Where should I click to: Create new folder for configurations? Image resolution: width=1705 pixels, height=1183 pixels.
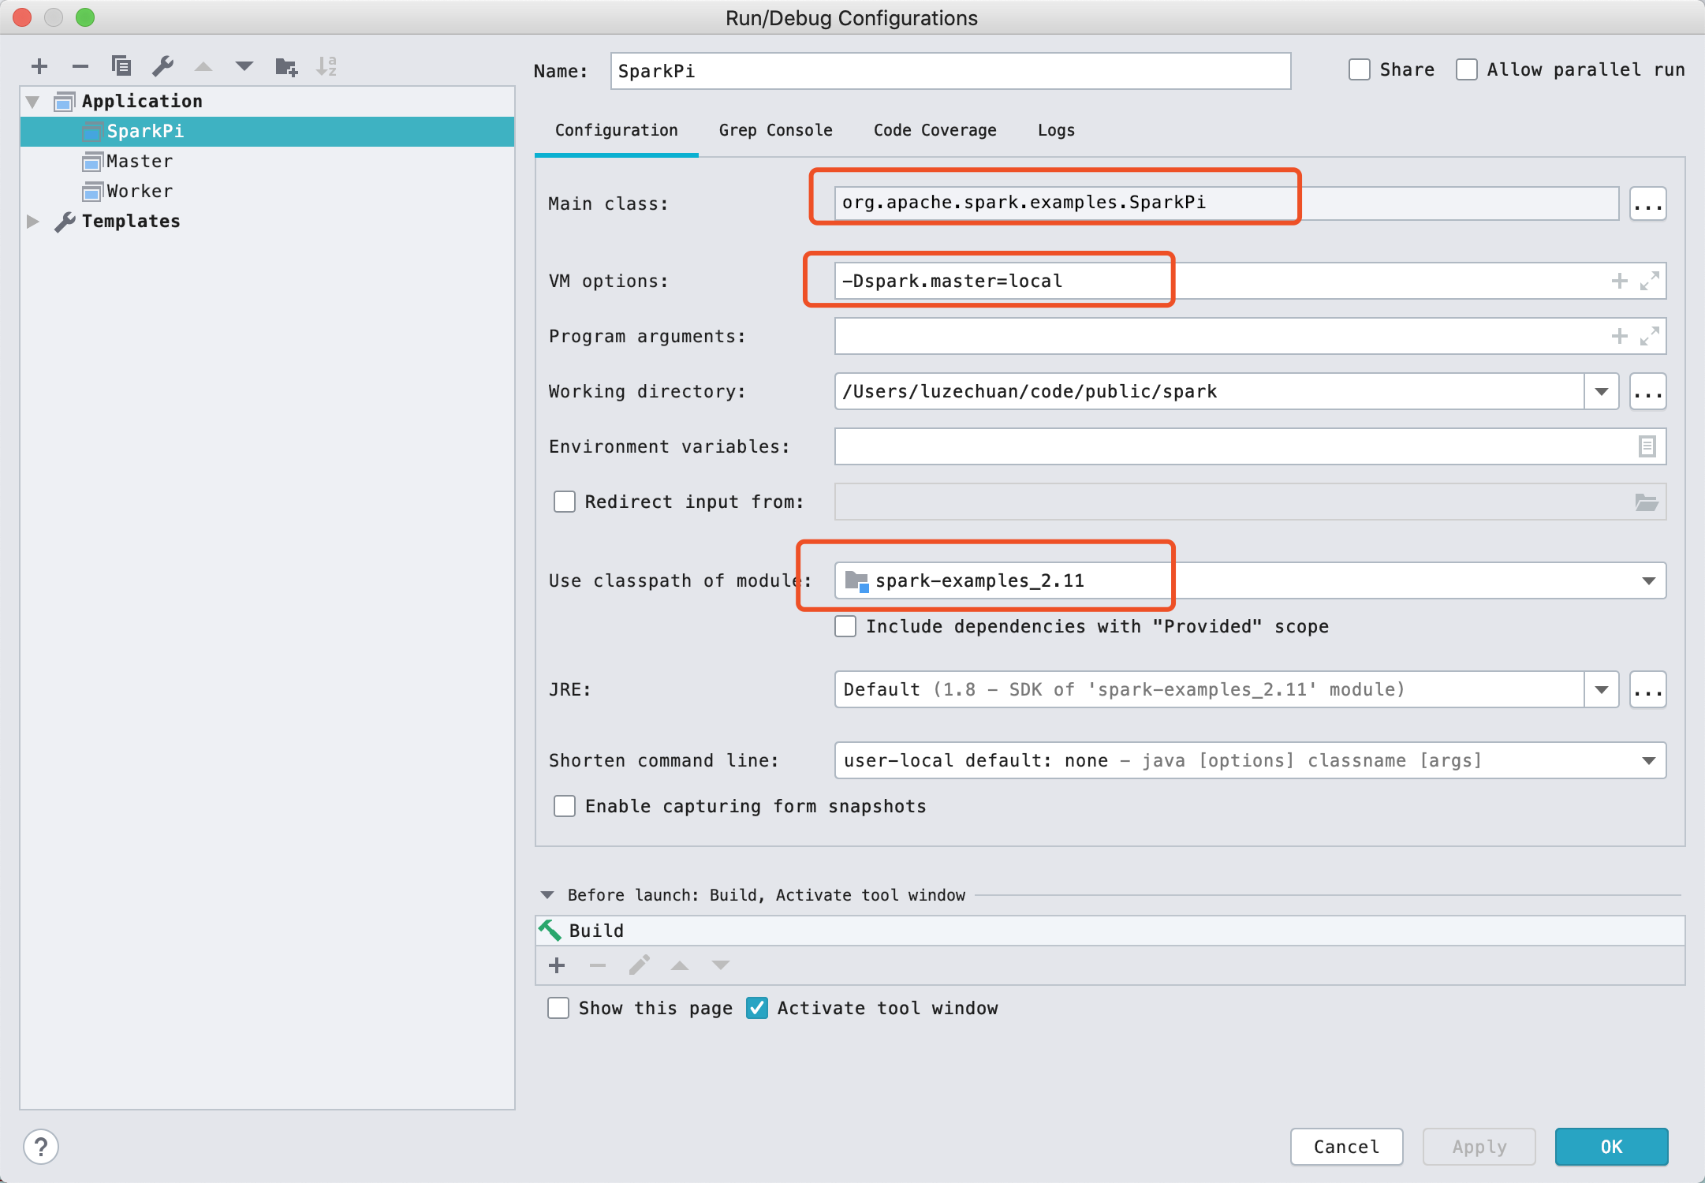[x=286, y=66]
